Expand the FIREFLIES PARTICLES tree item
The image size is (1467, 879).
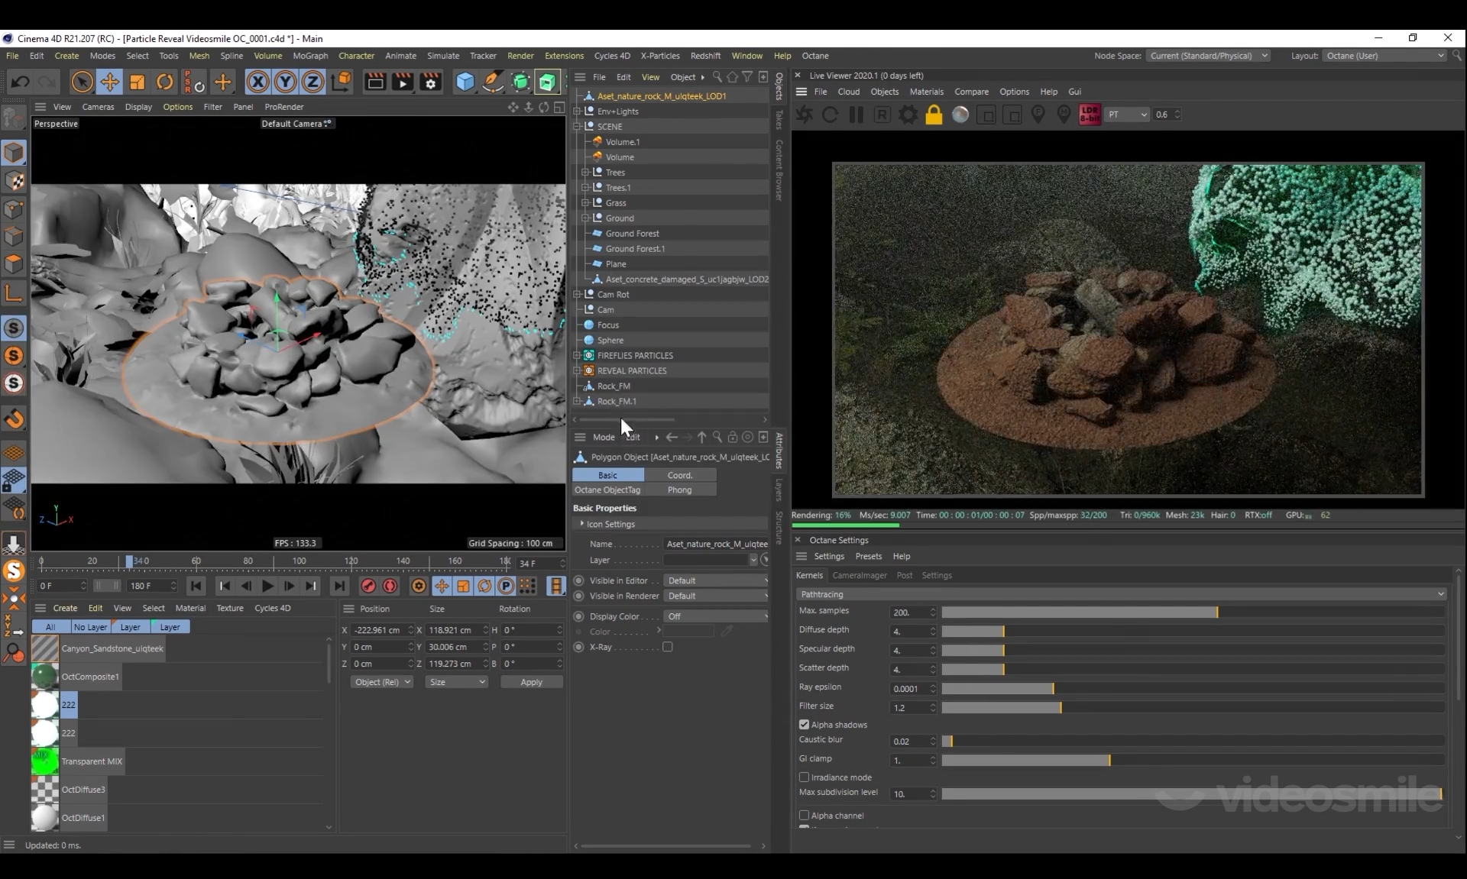(x=578, y=355)
